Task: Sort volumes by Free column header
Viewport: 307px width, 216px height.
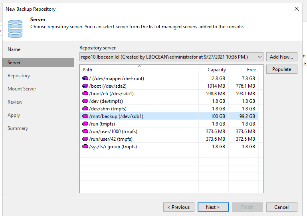Action: 244,70
